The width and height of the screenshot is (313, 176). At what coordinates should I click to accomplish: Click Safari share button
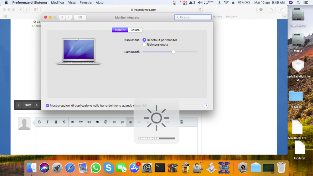271,10
